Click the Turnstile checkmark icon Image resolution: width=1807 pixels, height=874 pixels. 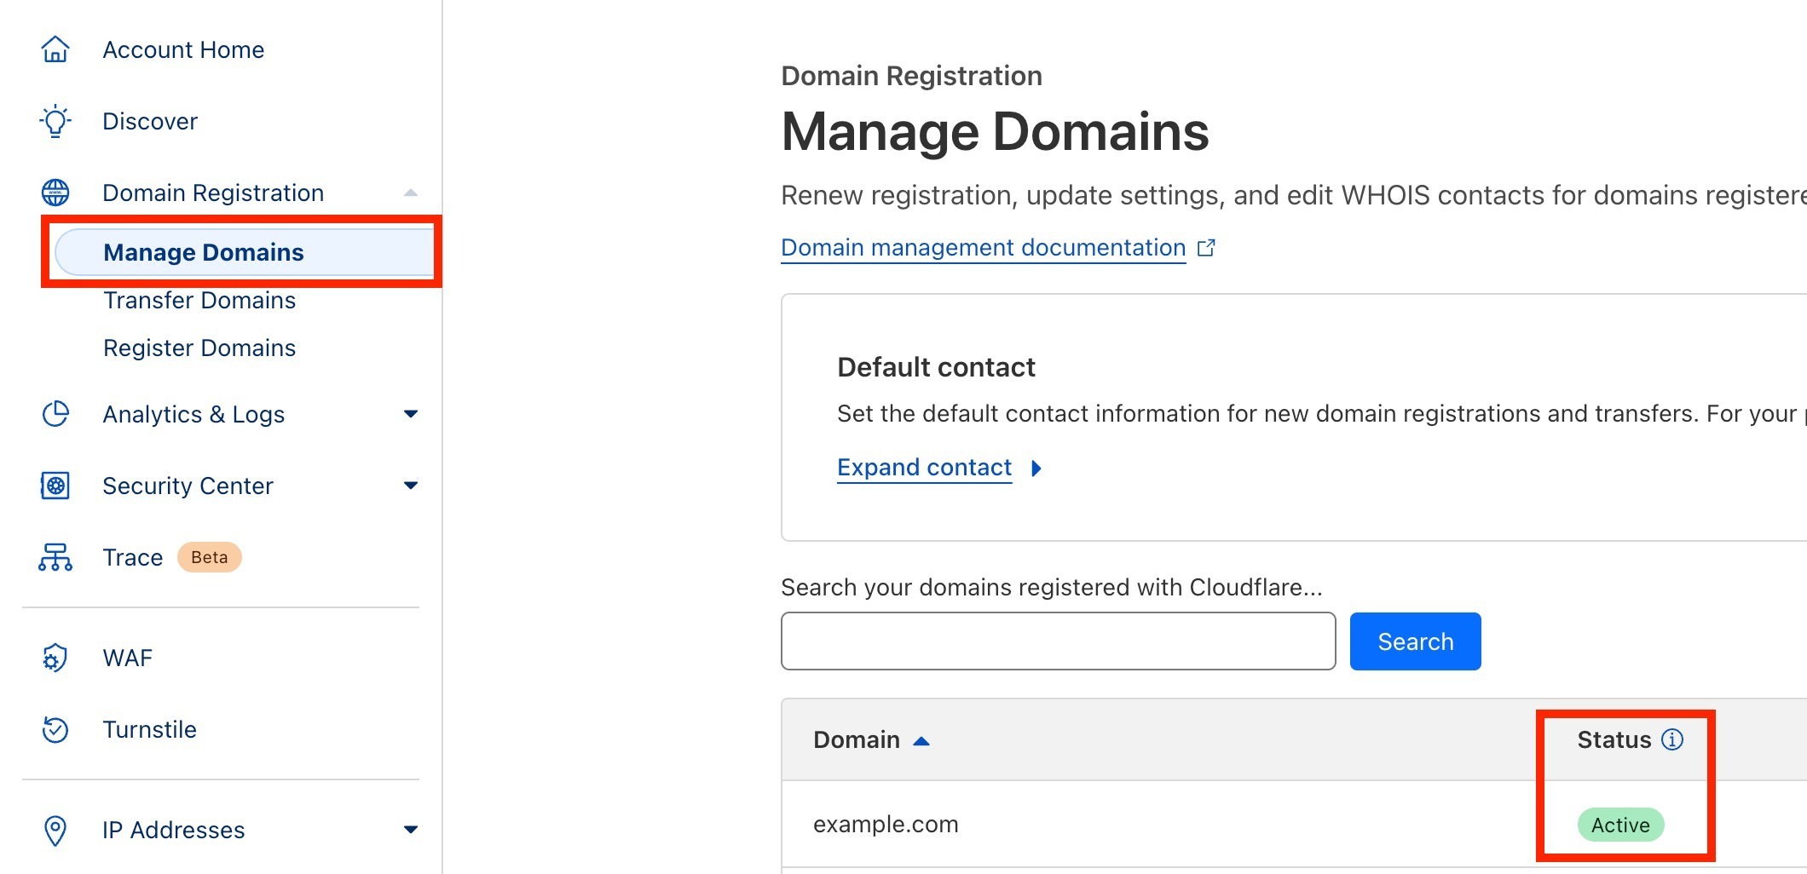[55, 729]
